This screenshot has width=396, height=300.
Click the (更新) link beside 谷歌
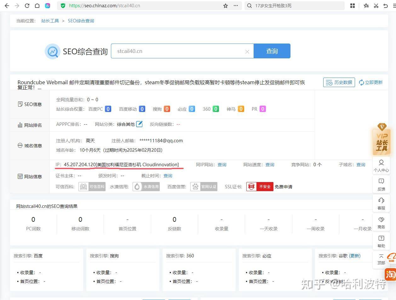[355, 256]
